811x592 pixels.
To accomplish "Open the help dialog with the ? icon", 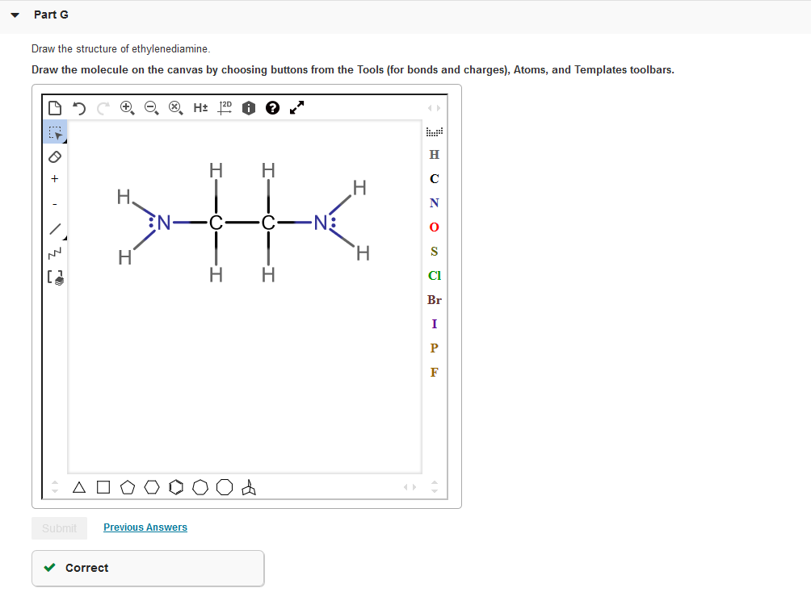I will 272,107.
